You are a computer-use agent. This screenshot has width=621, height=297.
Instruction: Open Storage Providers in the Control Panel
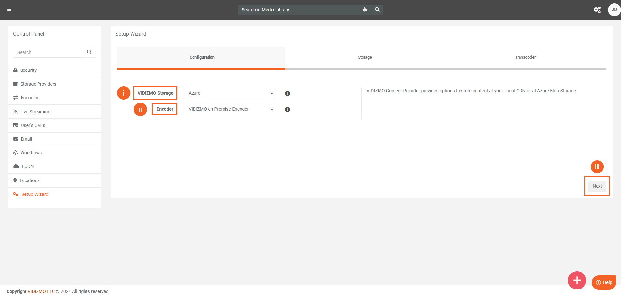pos(38,84)
